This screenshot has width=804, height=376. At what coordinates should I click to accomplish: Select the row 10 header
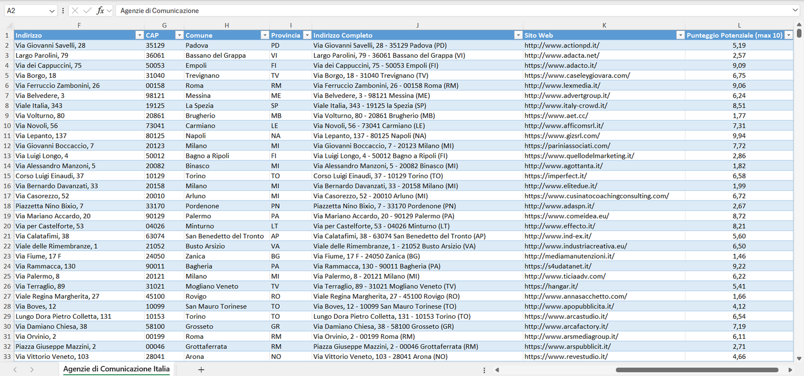click(x=8, y=126)
